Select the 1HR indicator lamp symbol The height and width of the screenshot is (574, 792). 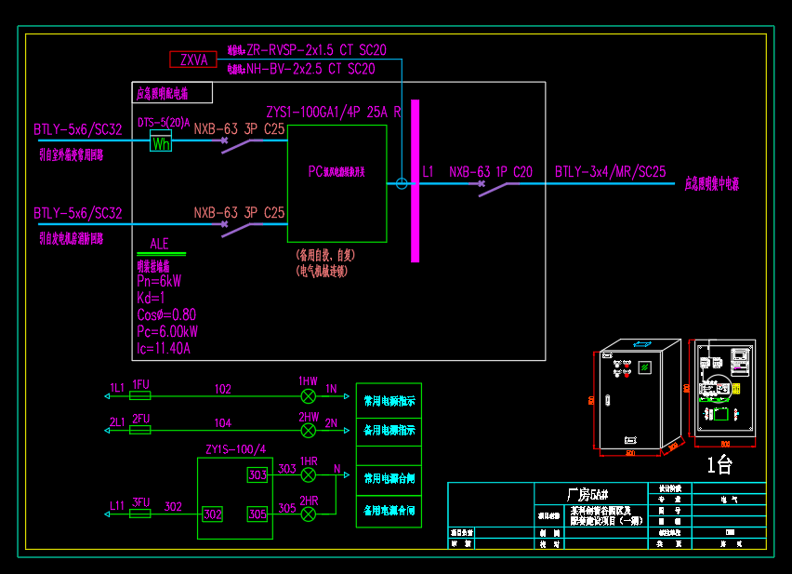click(308, 475)
